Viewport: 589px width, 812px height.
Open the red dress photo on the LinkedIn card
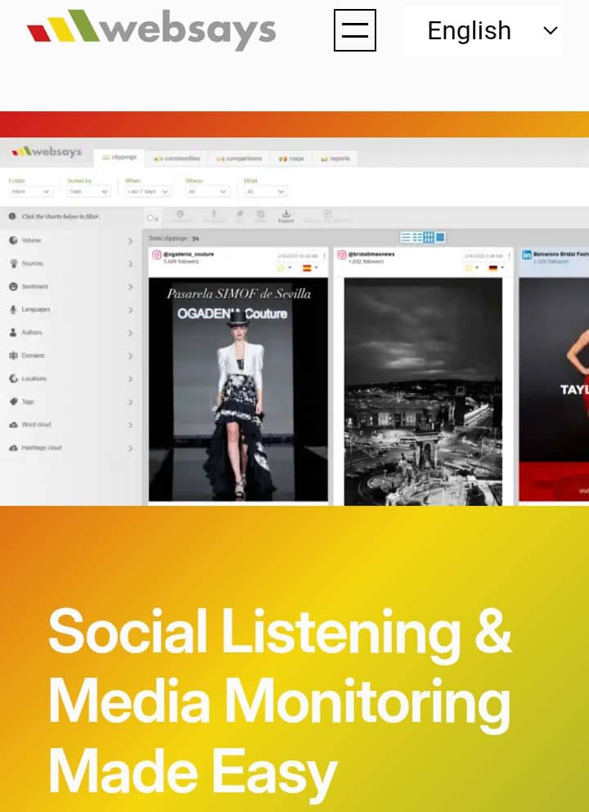(554, 390)
